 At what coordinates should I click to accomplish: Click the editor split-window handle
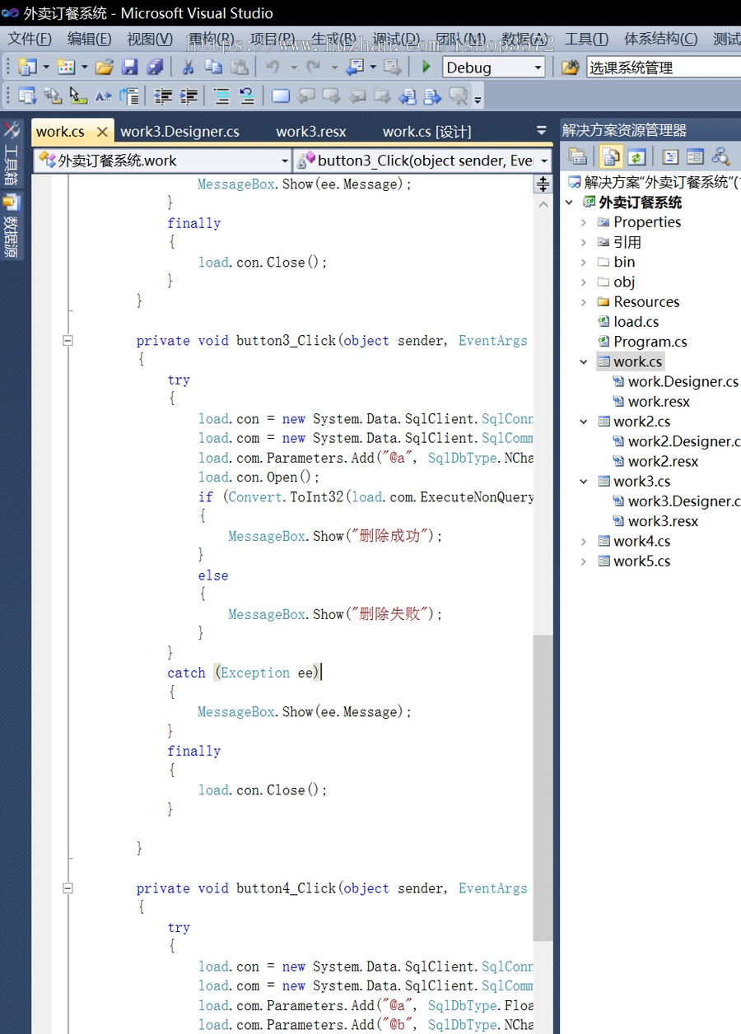[x=543, y=184]
